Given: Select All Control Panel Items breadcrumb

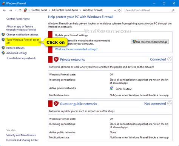Looking at the screenshot, I should pyautogui.click(x=65, y=10).
